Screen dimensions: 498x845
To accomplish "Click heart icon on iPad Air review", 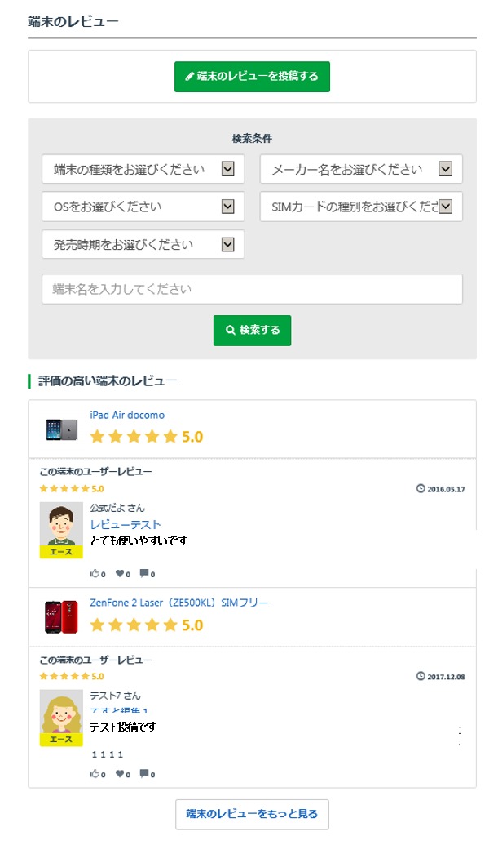I will 119,573.
